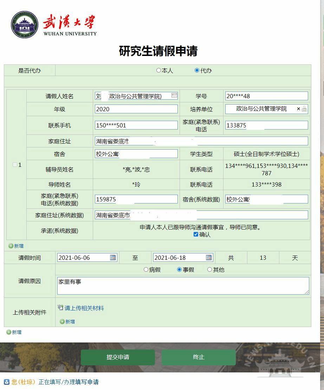Image resolution: width=324 pixels, height=390 pixels.
Task: Select the 本人 radio button
Action: (158, 70)
